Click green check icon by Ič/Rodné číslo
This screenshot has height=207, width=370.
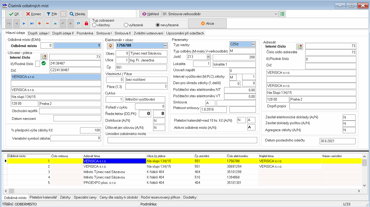[43, 63]
